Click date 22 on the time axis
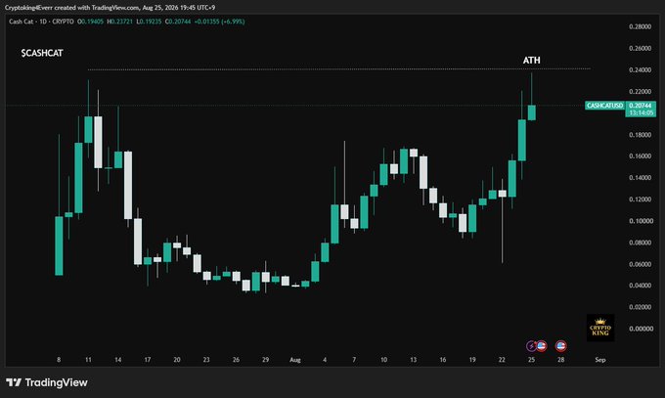Viewport: 665px width, 398px height. click(x=502, y=360)
